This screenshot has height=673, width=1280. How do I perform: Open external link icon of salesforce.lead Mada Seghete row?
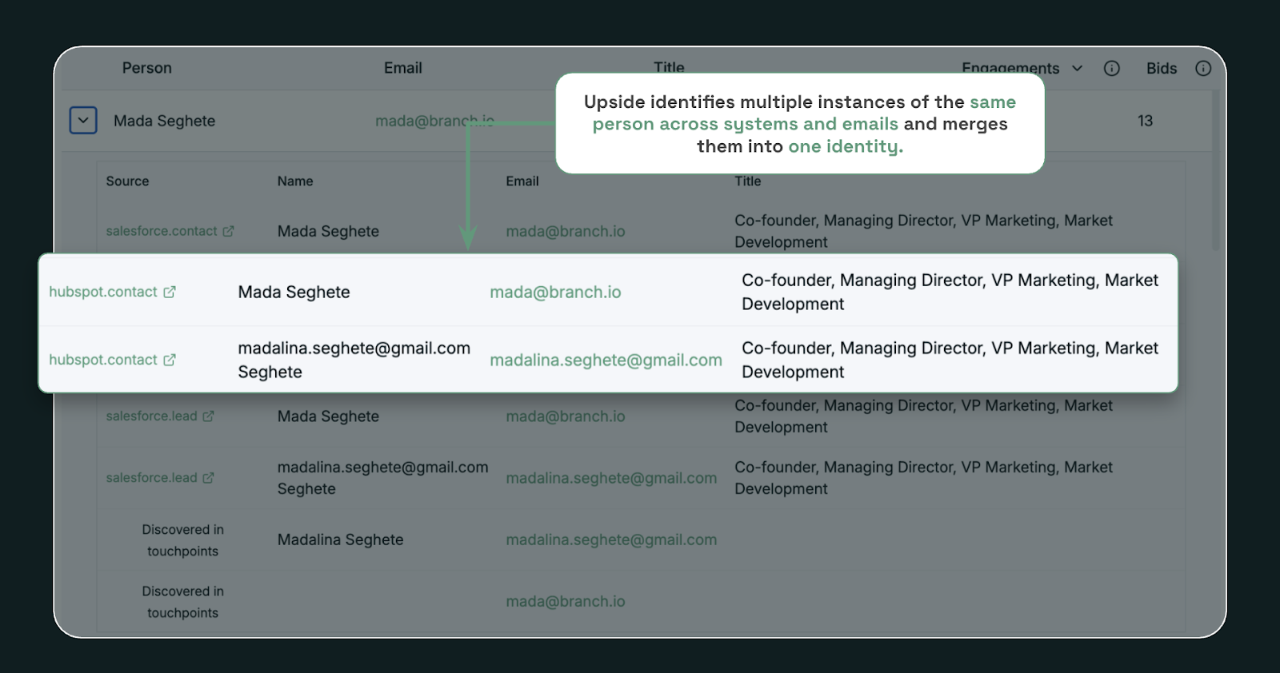point(208,416)
